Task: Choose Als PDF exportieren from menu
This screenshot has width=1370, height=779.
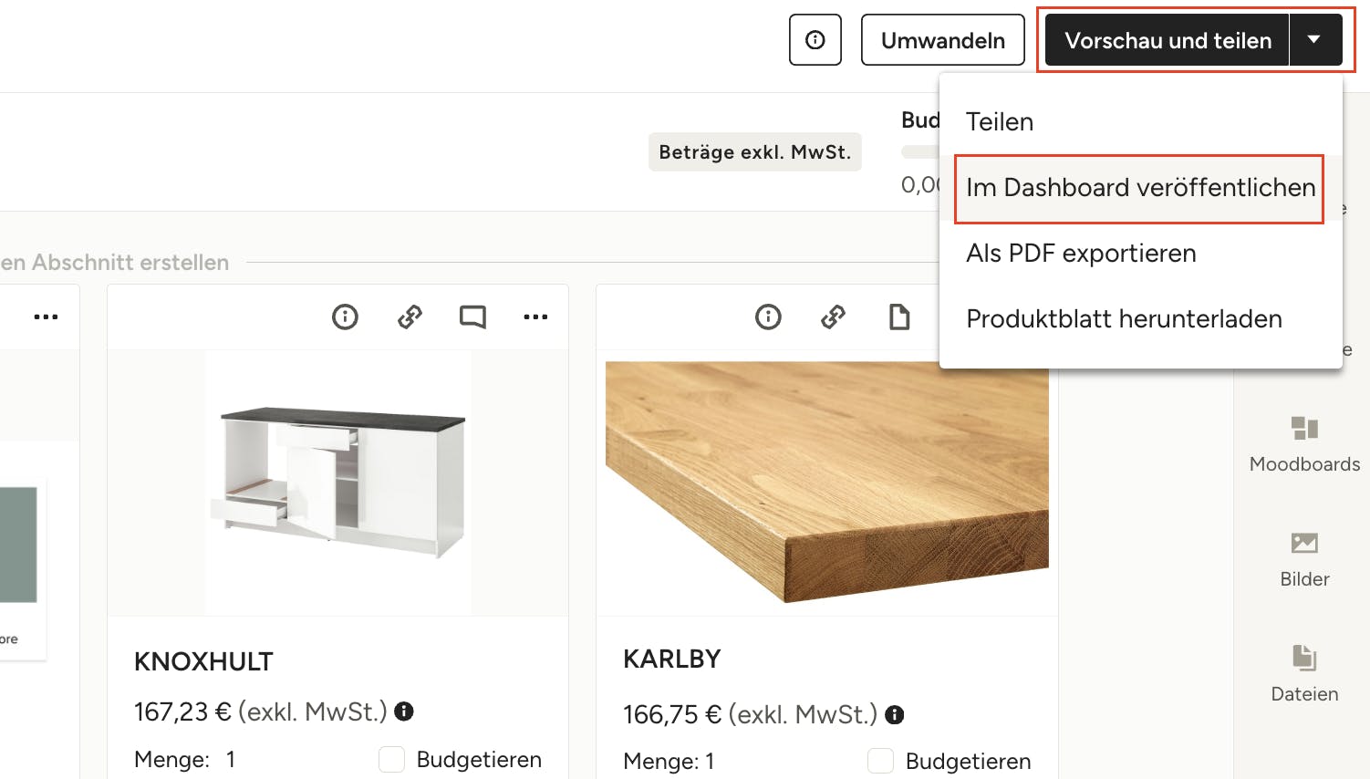Action: 1081,254
